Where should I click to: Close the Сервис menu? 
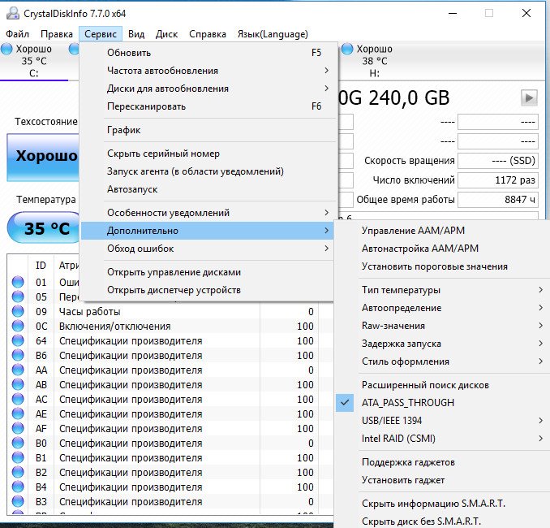click(x=101, y=34)
